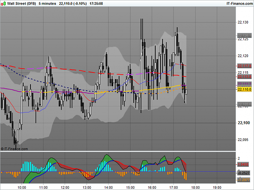
Task: Click the 22,120 price axis value
Action: [x=243, y=56]
